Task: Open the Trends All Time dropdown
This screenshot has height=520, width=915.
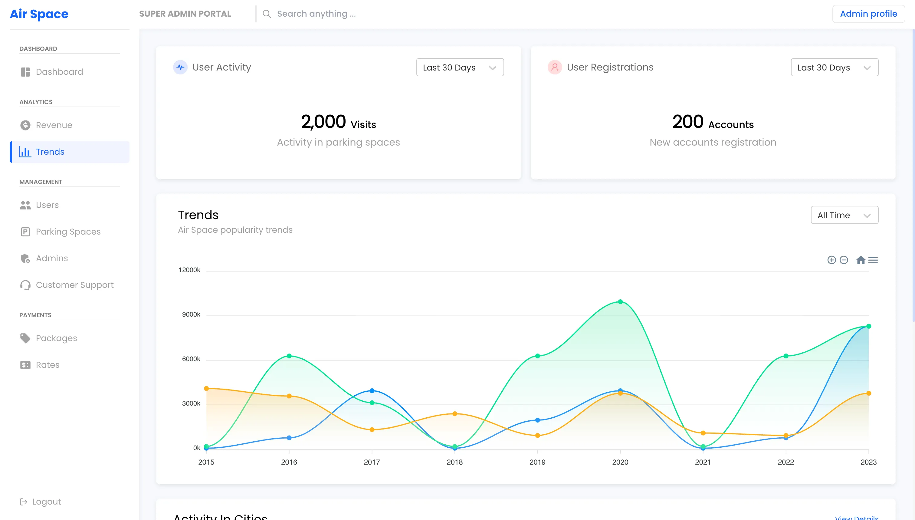Action: (x=844, y=215)
